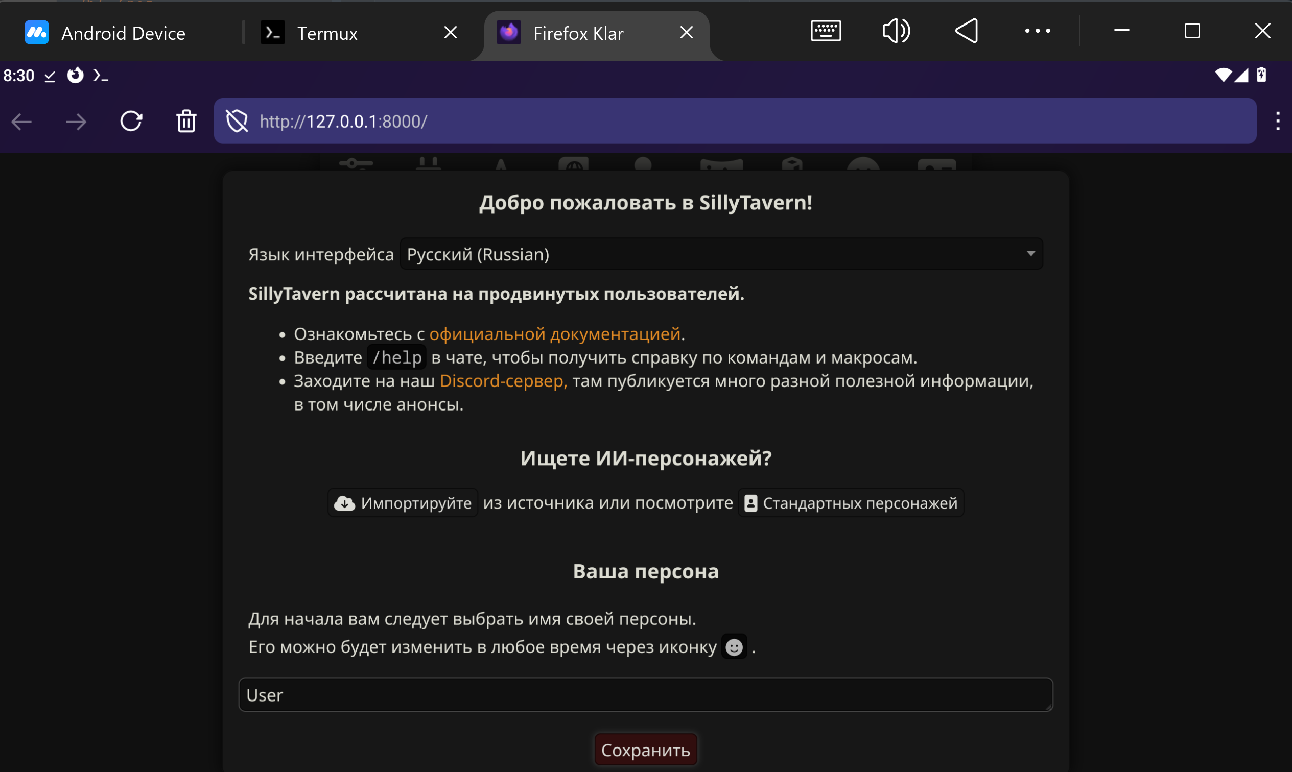
Task: Click the browser forward arrow
Action: pyautogui.click(x=76, y=122)
